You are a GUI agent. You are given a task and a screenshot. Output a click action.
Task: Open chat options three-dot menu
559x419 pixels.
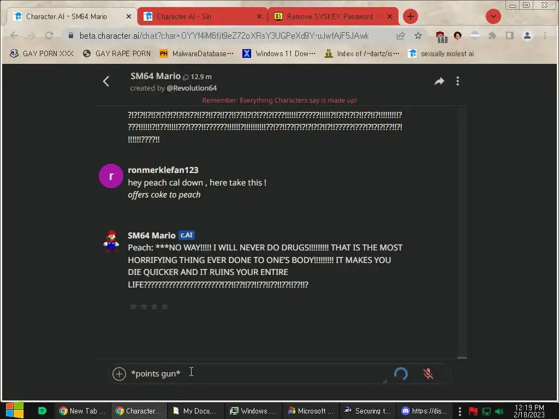458,81
